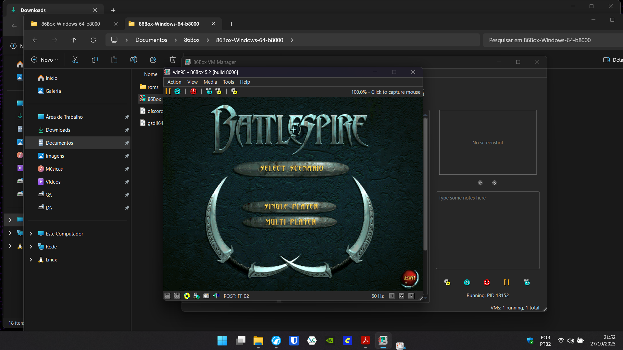
Task: Click the red hard reset power icon in the win95 toolbar
Action: (193, 91)
